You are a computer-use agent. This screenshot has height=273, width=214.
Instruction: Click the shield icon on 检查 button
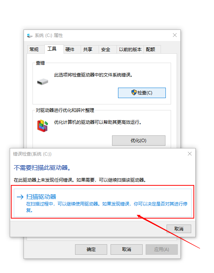134,92
